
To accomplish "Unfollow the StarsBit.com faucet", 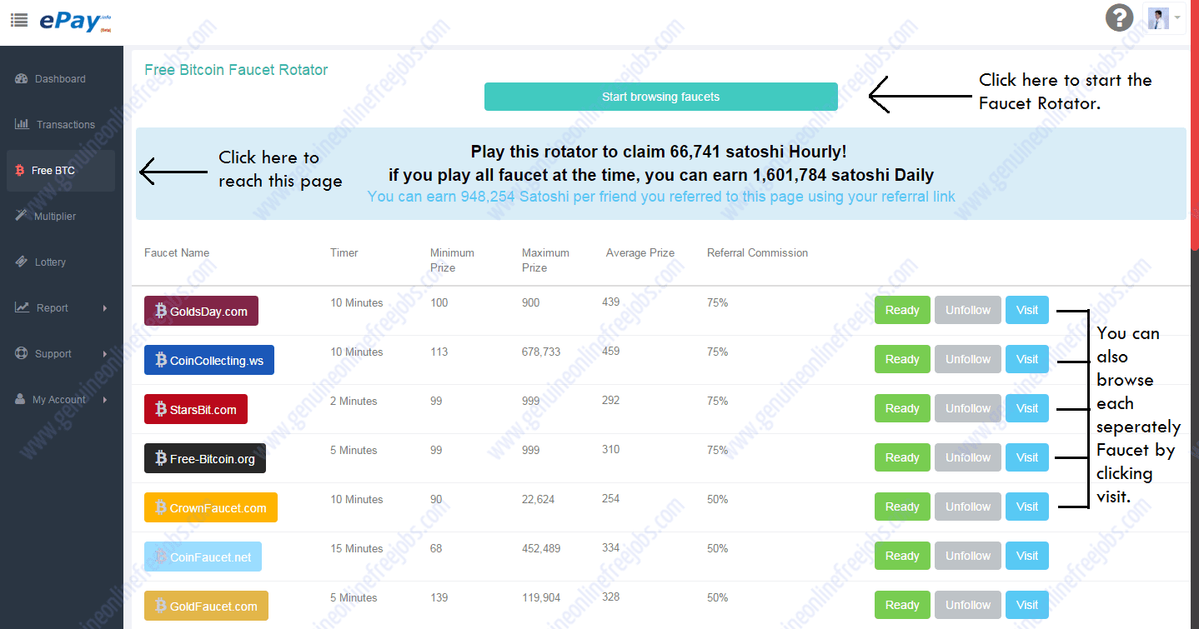I will 968,408.
